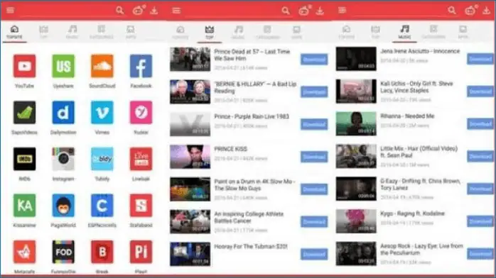496x278 pixels.
Task: Download 'G-Eazy - Drifting' song
Action: (x=480, y=189)
